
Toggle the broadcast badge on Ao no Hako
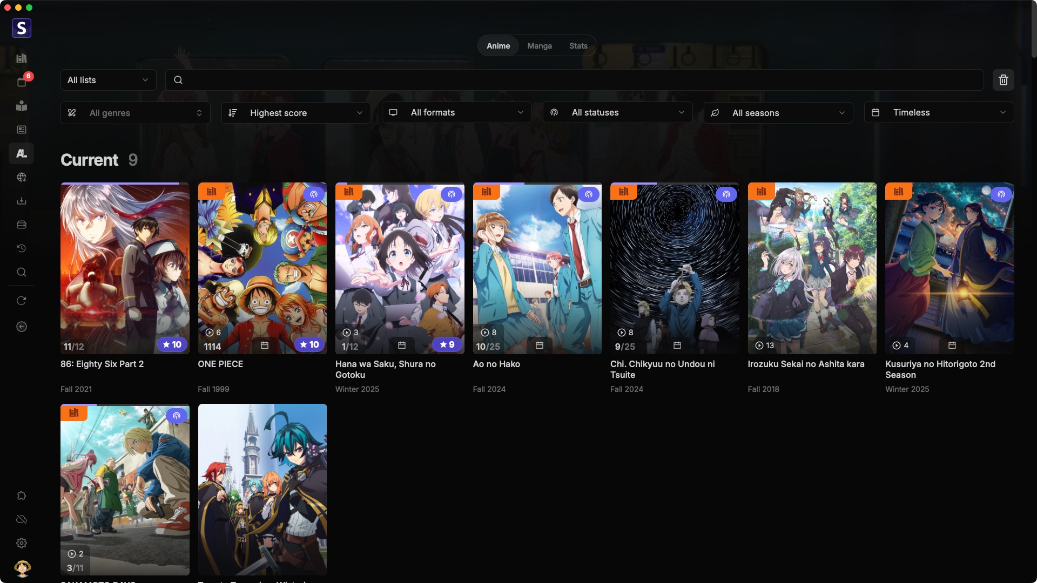pos(589,194)
